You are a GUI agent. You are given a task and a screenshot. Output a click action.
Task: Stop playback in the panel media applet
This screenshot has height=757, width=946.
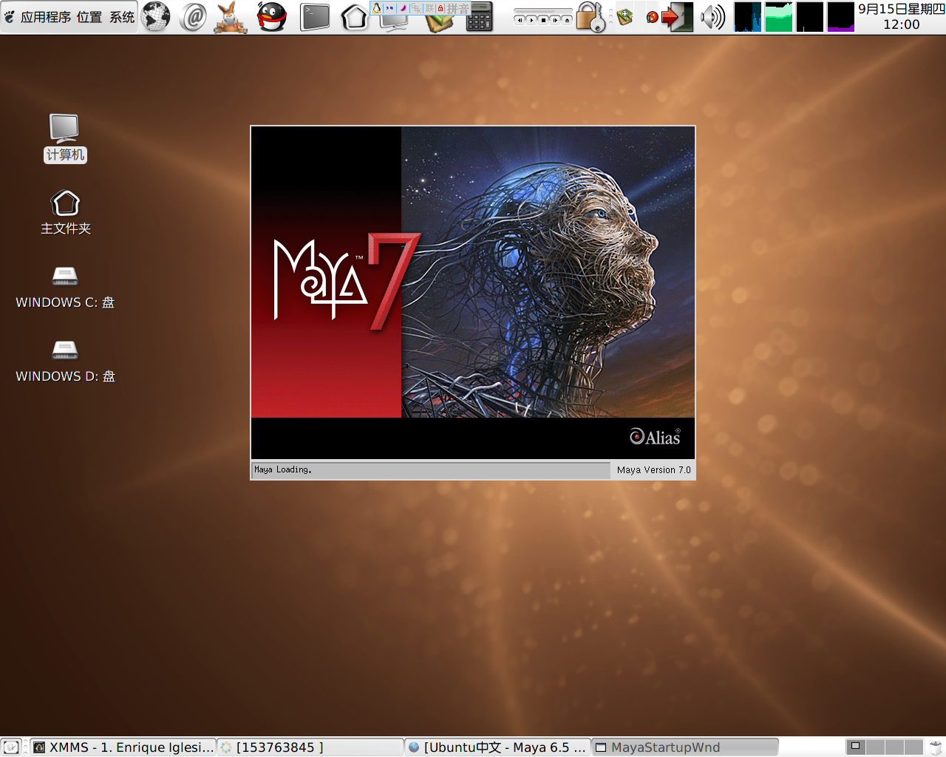[x=544, y=20]
